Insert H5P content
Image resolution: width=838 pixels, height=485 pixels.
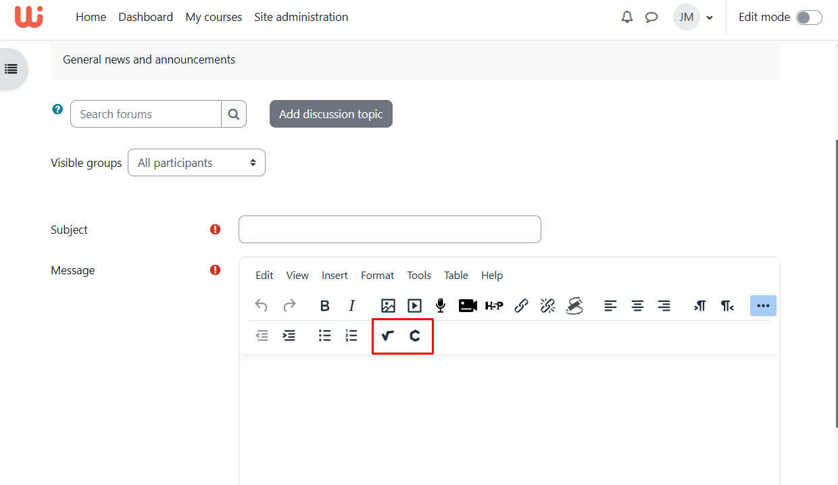tap(494, 306)
